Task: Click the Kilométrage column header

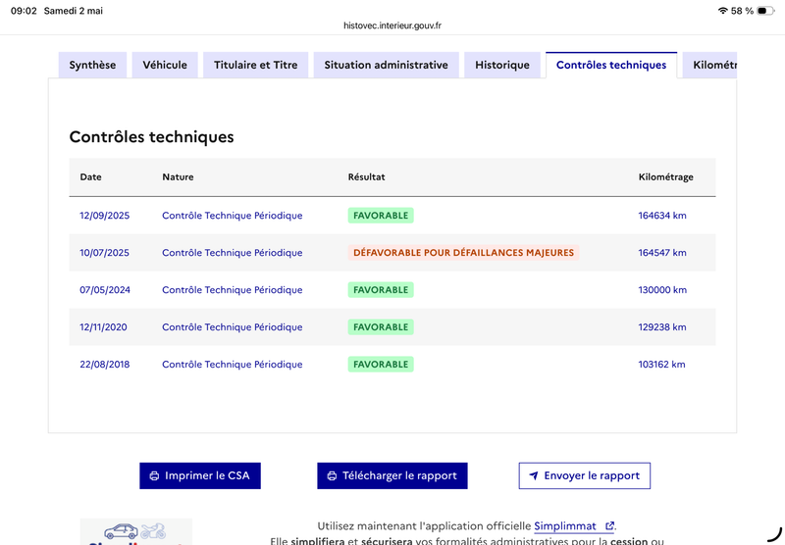Action: pos(666,177)
